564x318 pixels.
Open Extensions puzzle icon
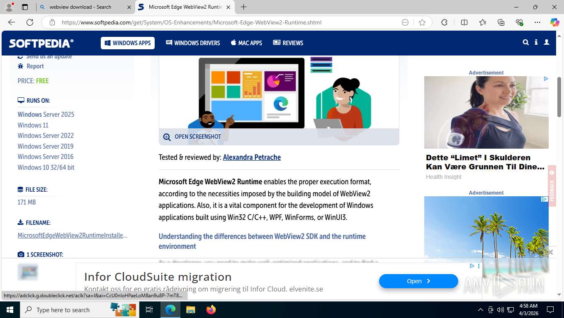[444, 22]
